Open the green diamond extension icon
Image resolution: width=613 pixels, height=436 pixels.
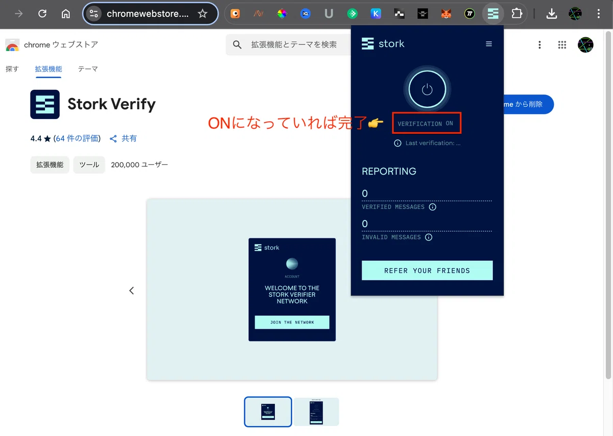pos(352,14)
